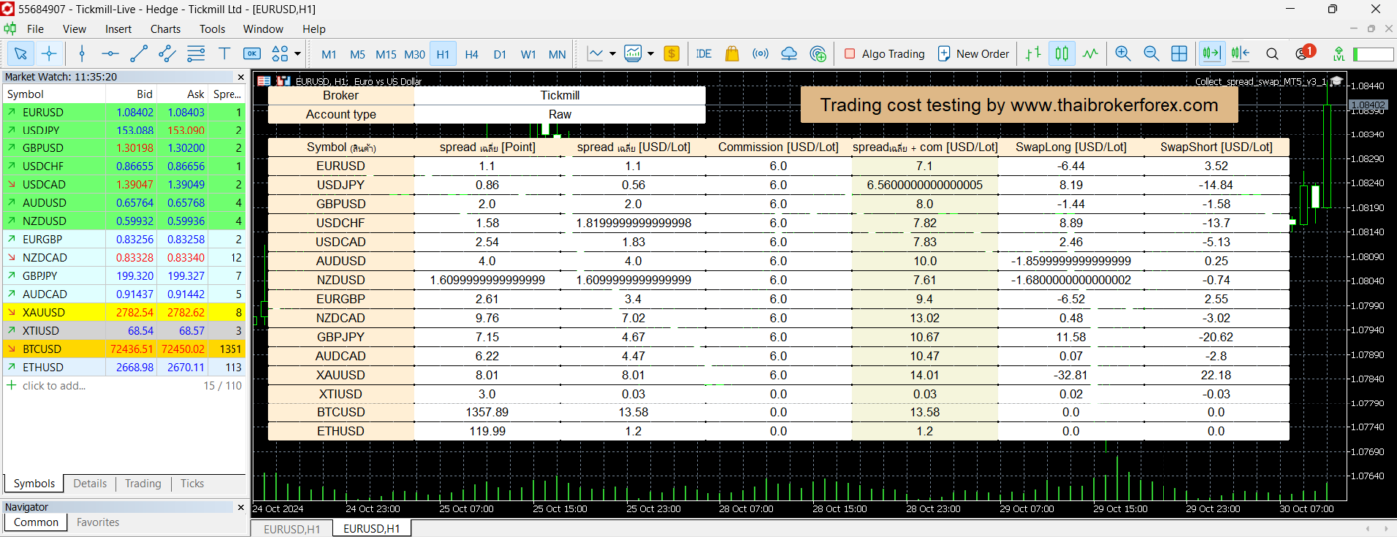Click the LVL connection level icon

click(1337, 54)
